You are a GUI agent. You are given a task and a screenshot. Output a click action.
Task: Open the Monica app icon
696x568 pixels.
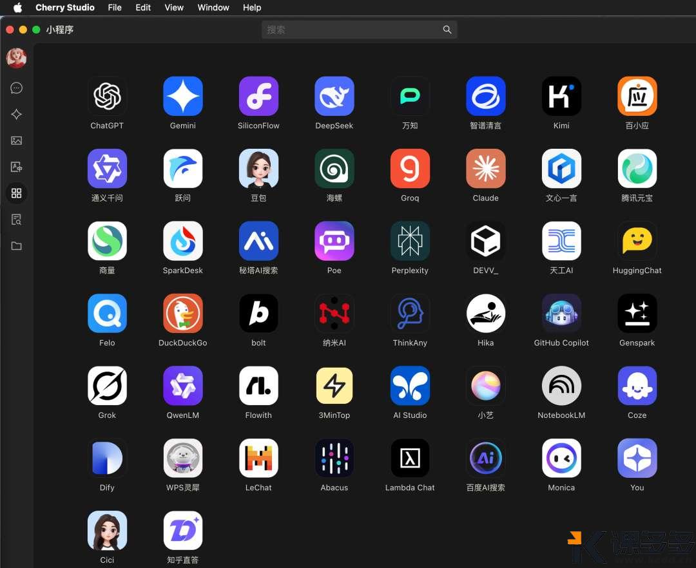561,458
